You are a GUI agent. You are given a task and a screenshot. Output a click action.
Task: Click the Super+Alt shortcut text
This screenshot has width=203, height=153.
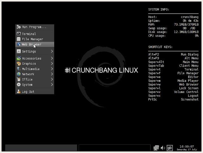click(x=156, y=62)
